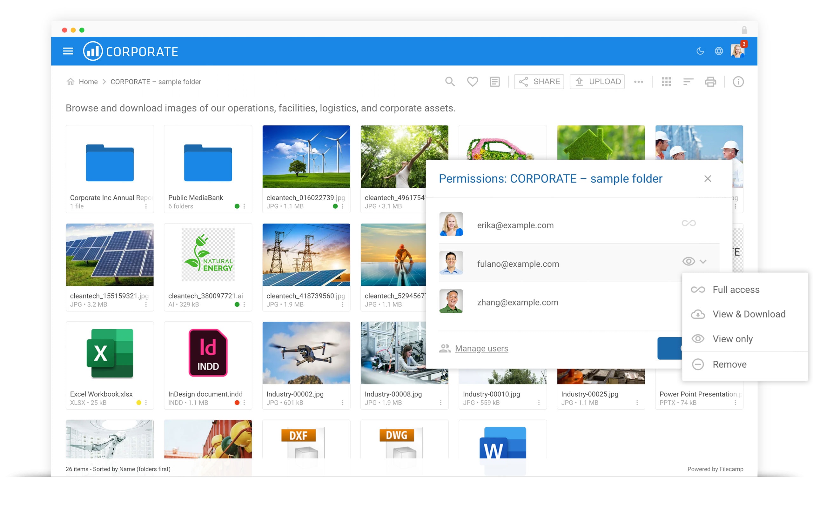Image resolution: width=813 pixels, height=508 pixels.
Task: Expand fulano's permission dropdown chevron
Action: [x=703, y=261]
